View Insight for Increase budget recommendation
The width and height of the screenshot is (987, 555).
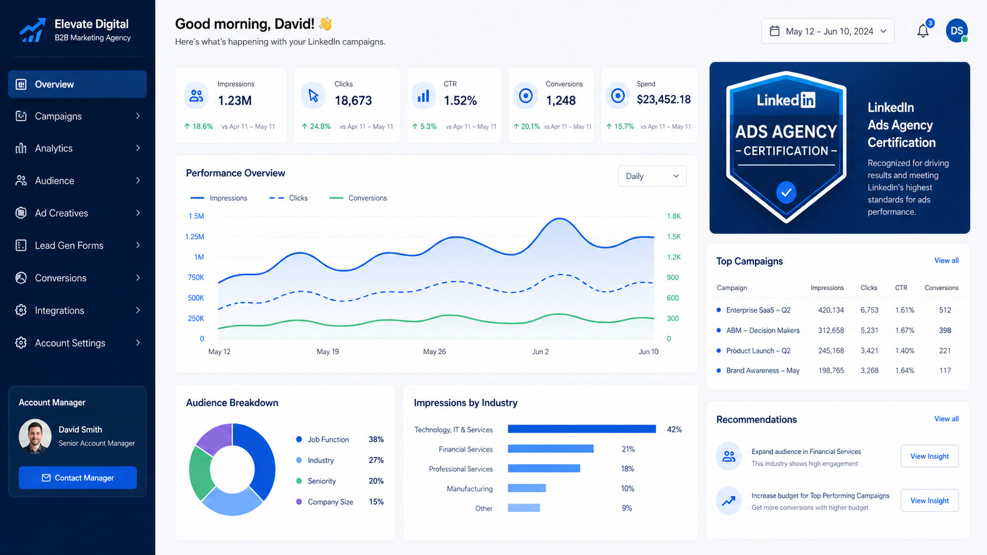point(929,501)
